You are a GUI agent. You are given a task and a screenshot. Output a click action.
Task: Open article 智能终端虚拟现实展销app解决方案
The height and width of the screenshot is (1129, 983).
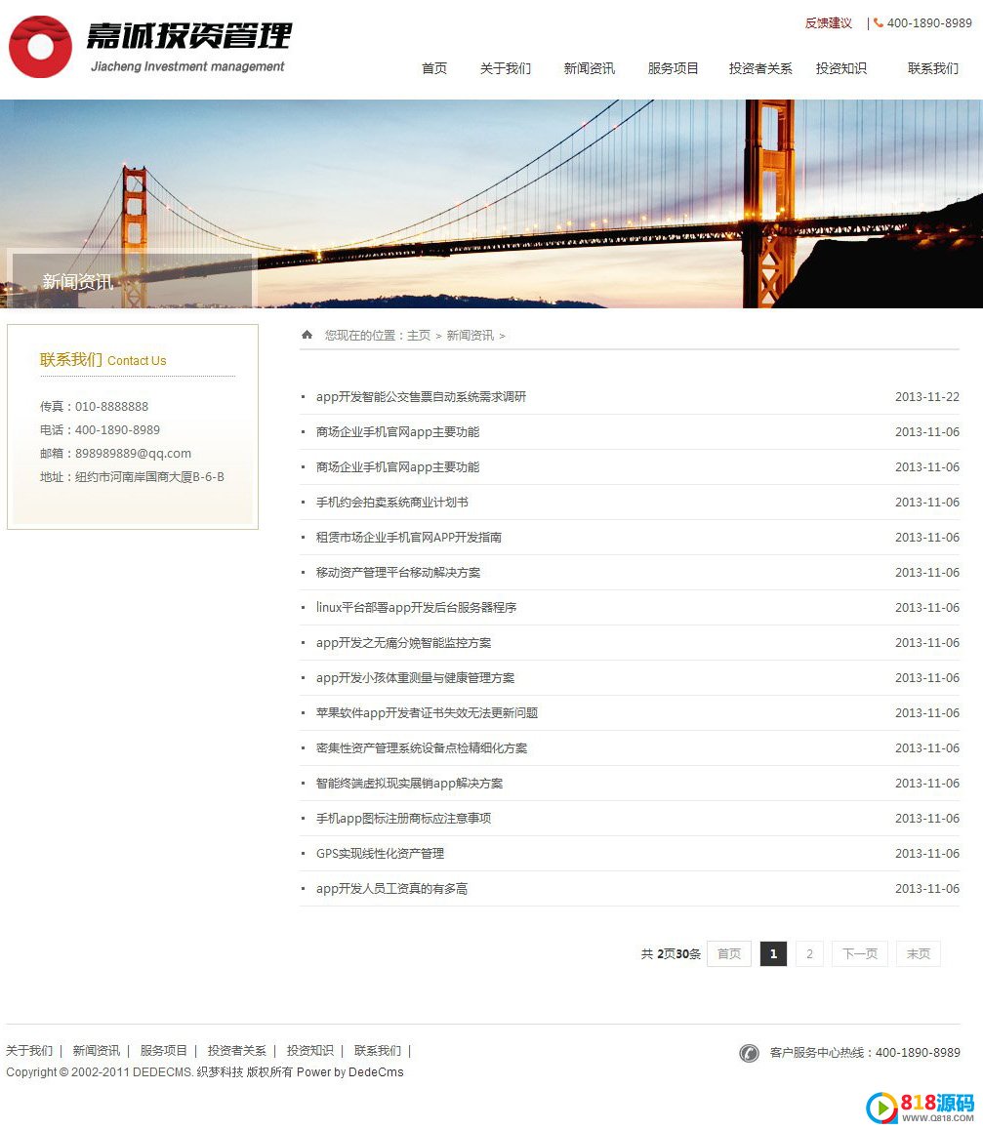click(410, 784)
